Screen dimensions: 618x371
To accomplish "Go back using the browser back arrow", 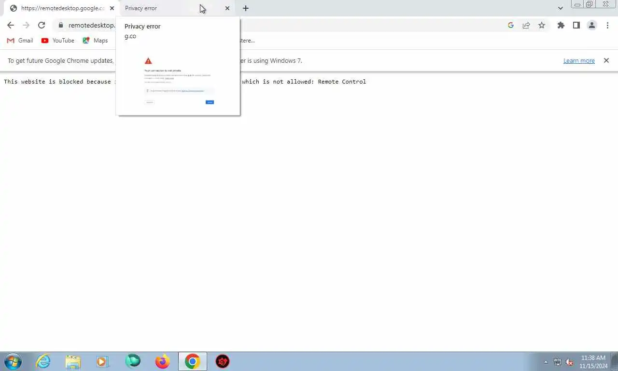I will 11,25.
